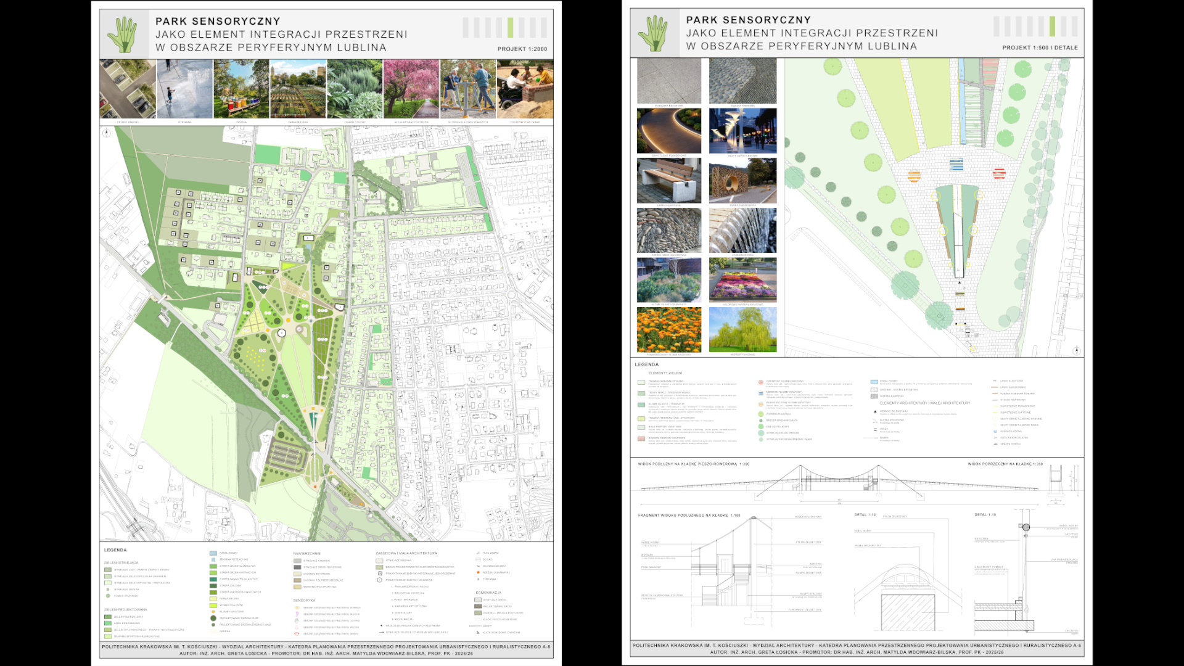Click the PROJEKT 1:500 I DETALE label
Image resolution: width=1184 pixels, height=666 pixels.
[x=1040, y=48]
